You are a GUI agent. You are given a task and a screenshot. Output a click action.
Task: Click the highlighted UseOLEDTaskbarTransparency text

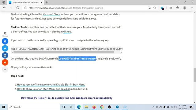click(x=77, y=59)
